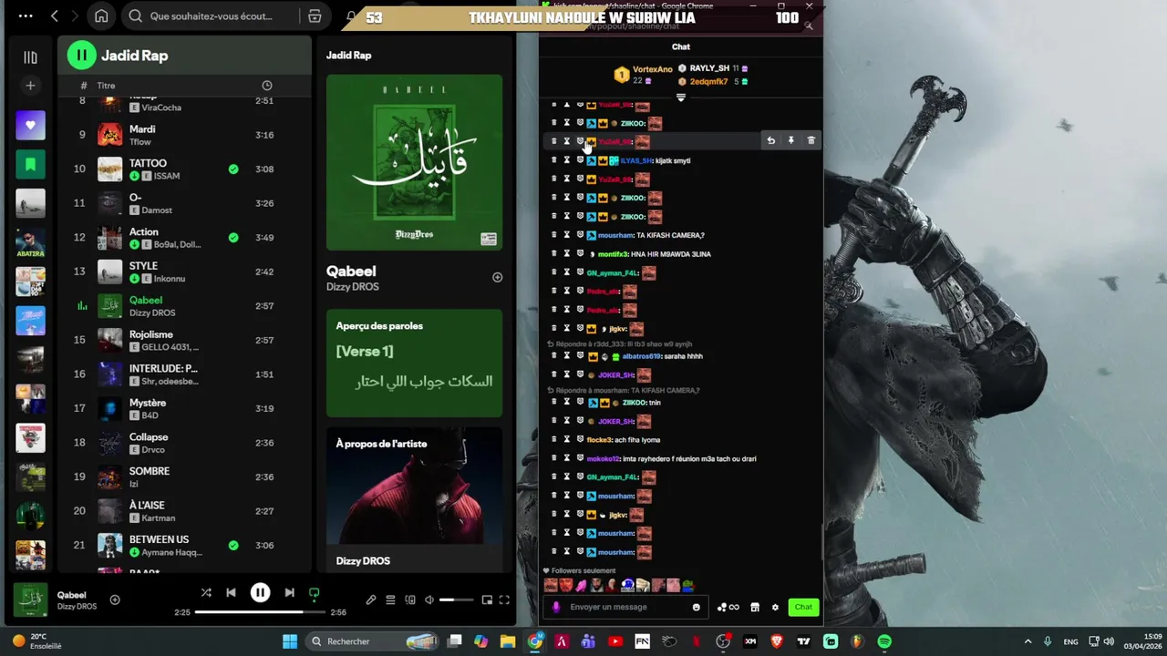Open the play queue icon
Viewport: 1167px width, 656px height.
390,600
